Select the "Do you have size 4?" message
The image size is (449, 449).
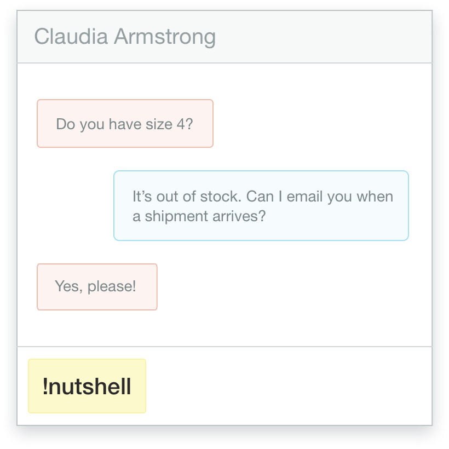click(125, 123)
